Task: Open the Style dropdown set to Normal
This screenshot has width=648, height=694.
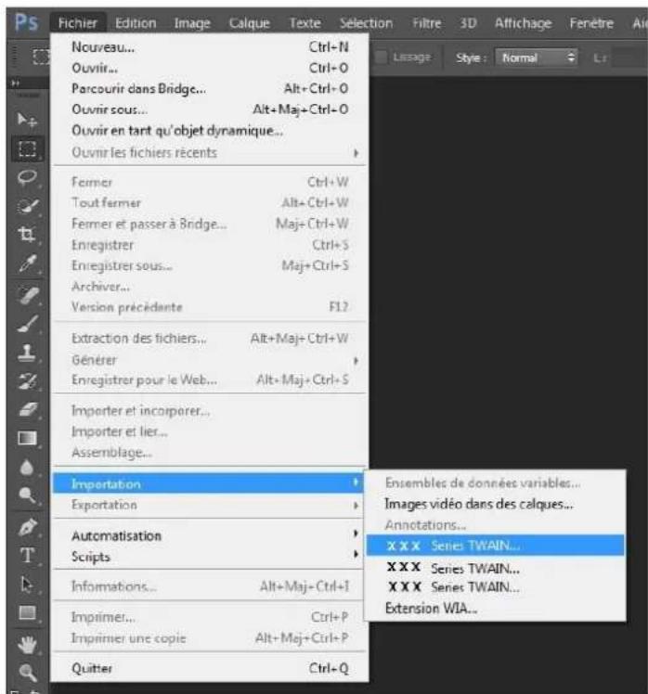Action: [x=537, y=58]
